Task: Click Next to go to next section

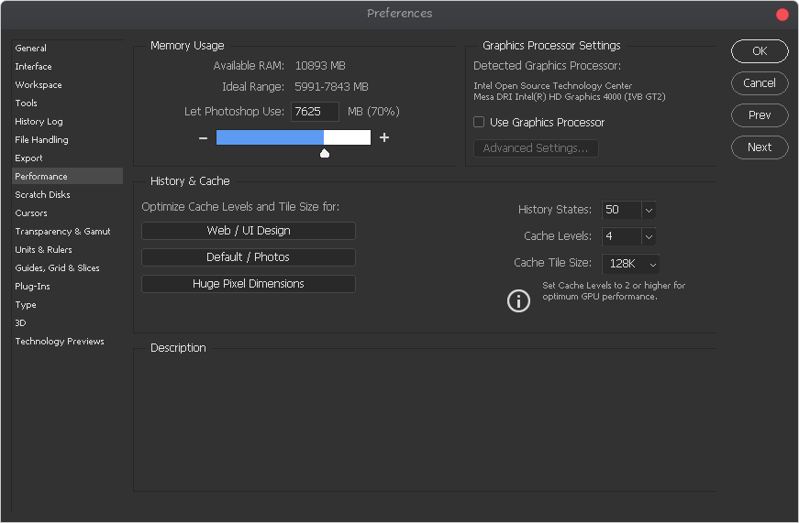Action: pos(760,147)
